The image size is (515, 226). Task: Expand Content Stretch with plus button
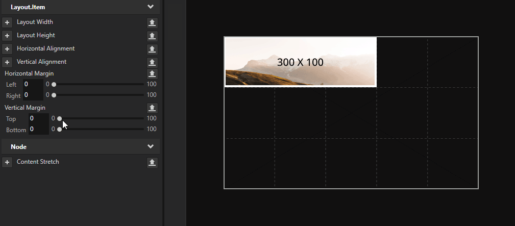7,162
